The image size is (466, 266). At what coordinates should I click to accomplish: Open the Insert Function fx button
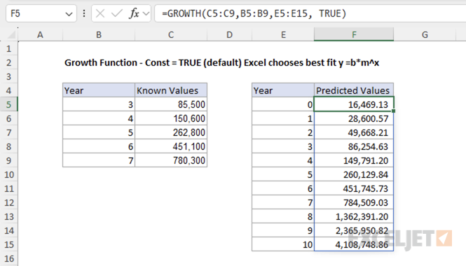coord(134,13)
